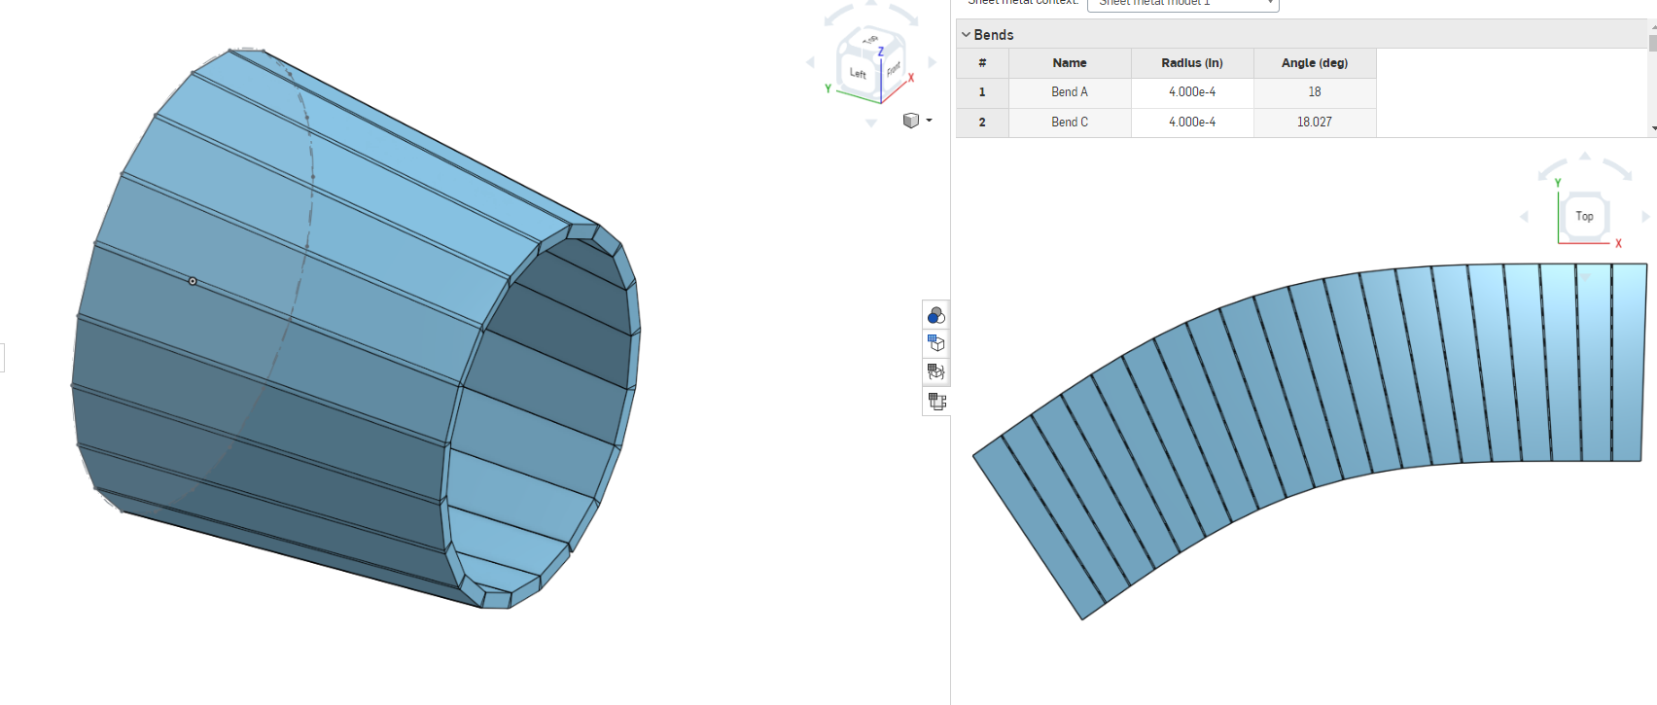Click the Front face of the view cube
Image resolution: width=1657 pixels, height=705 pixels.
(893, 70)
